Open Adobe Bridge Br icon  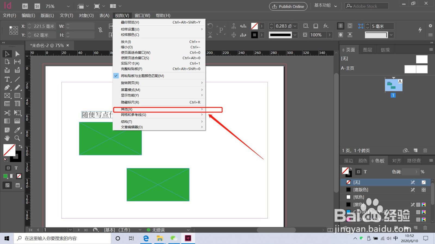(25, 6)
